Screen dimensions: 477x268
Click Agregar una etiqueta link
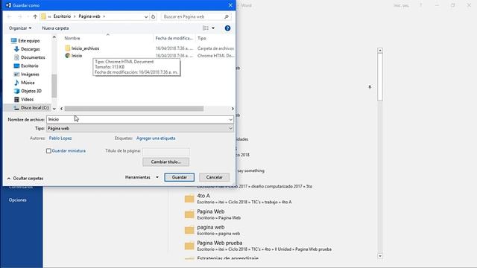(156, 138)
